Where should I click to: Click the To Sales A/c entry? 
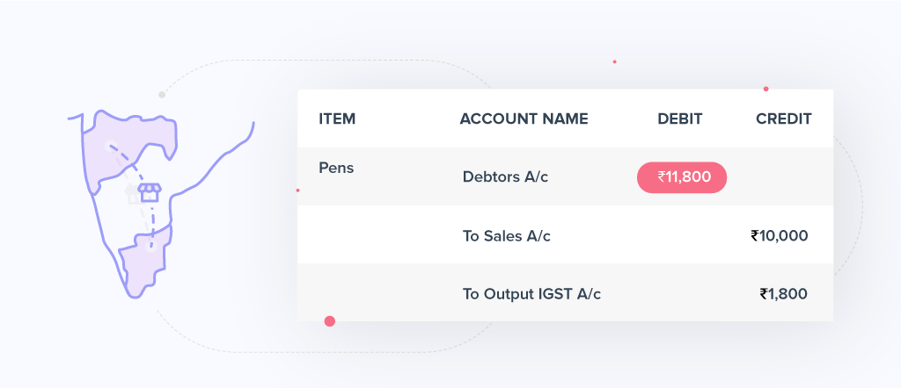click(x=507, y=235)
